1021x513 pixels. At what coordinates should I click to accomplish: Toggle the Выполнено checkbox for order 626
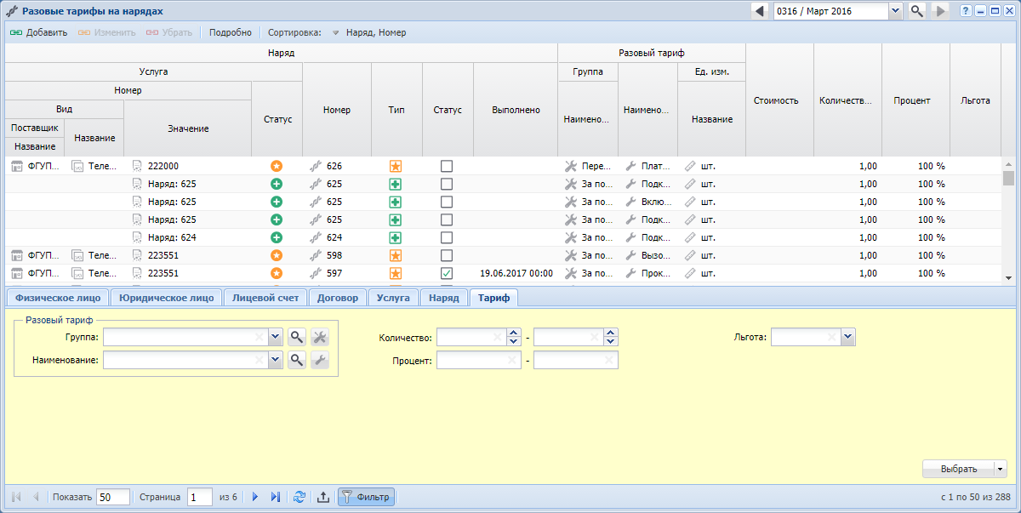[447, 166]
